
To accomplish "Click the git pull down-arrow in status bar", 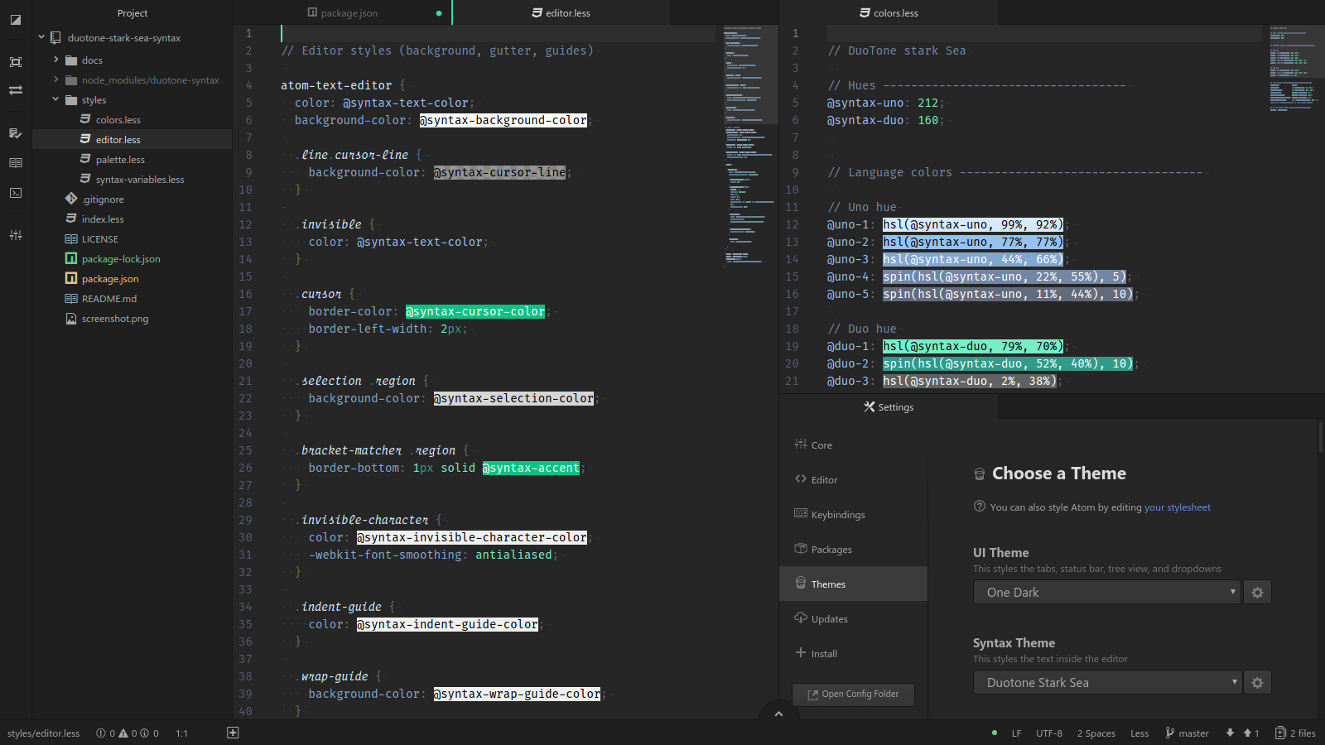I will 1230,733.
